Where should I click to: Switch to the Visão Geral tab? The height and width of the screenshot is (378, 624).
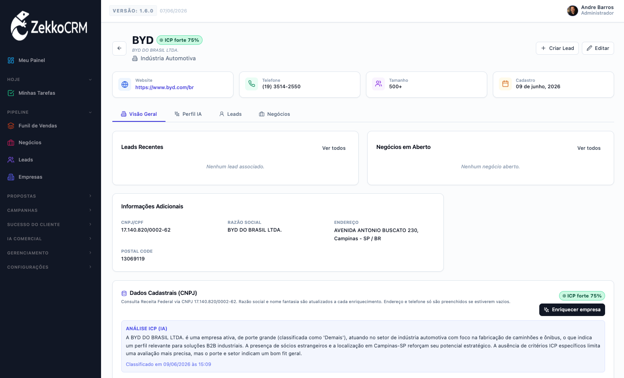coord(139,114)
